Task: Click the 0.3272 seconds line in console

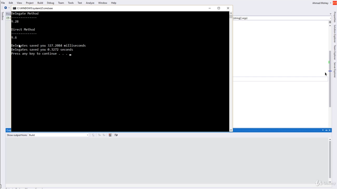Action: click(42, 50)
